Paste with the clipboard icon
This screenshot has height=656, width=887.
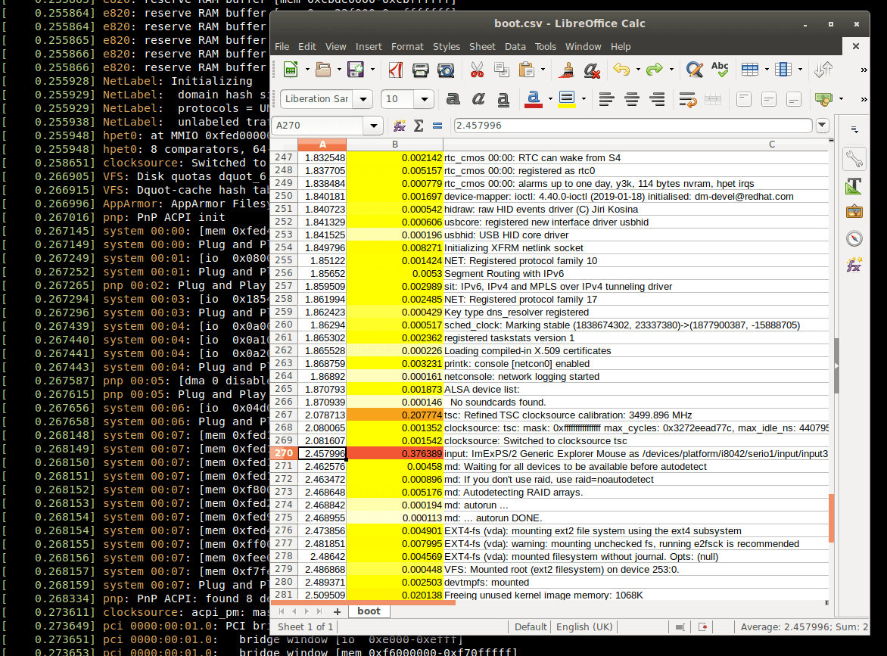point(527,70)
